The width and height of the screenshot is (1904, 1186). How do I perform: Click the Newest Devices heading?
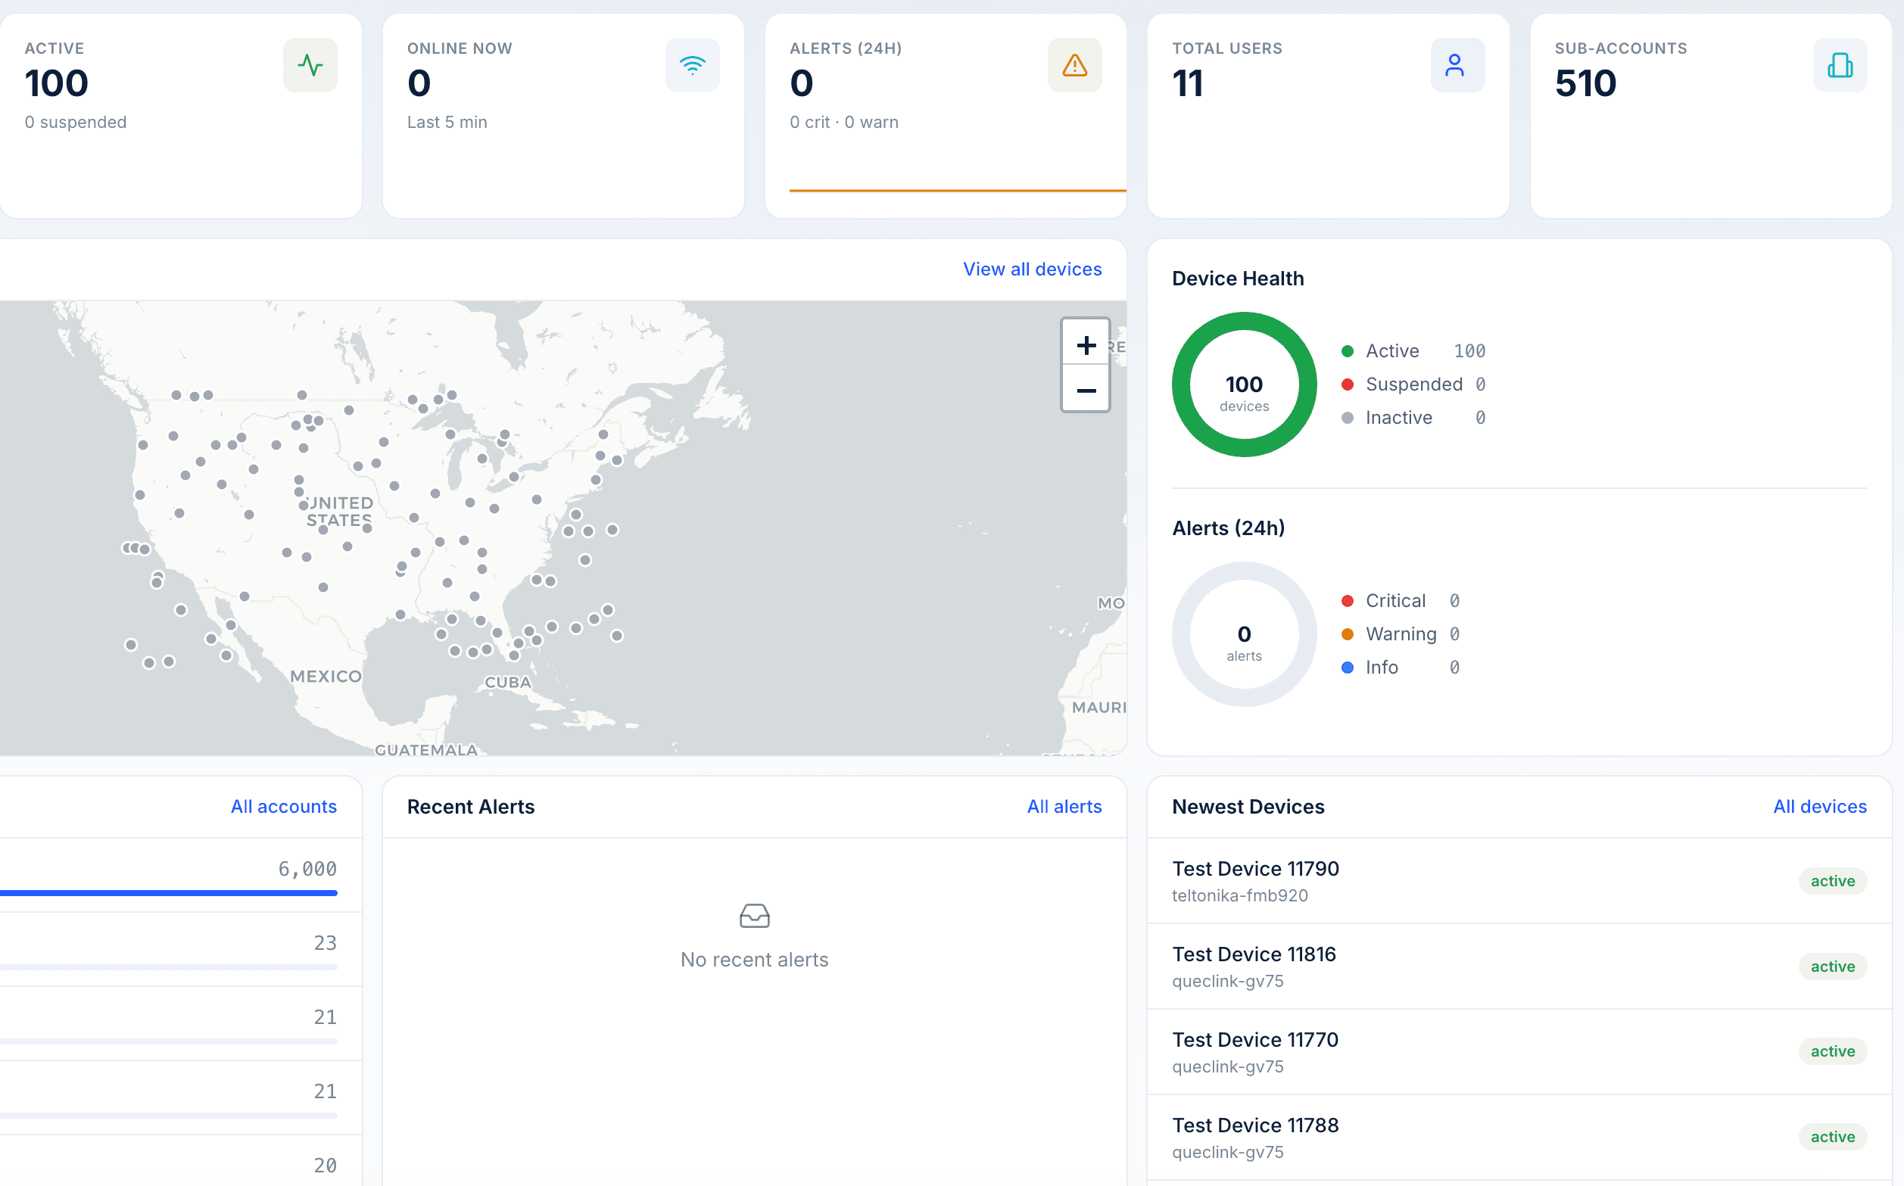point(1248,806)
